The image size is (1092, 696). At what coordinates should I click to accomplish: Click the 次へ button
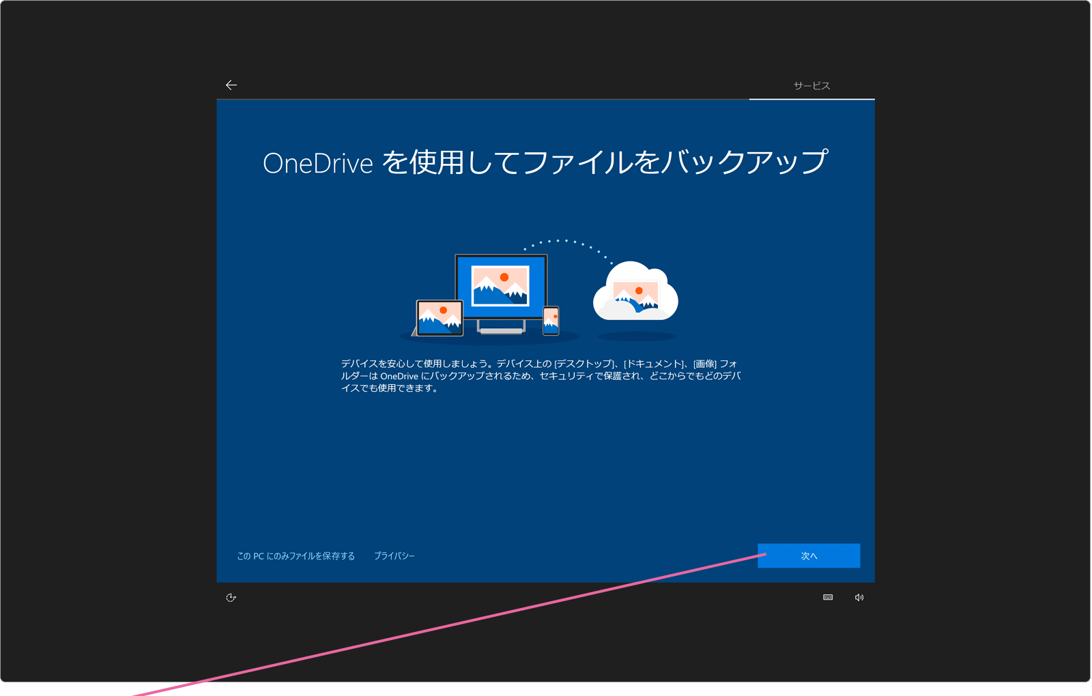click(809, 555)
